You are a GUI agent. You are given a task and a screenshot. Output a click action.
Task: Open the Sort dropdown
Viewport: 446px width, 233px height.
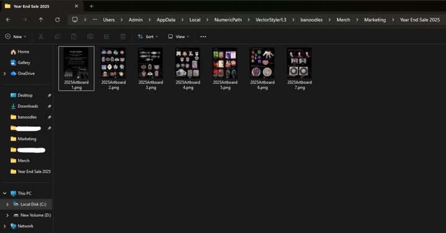tap(148, 36)
